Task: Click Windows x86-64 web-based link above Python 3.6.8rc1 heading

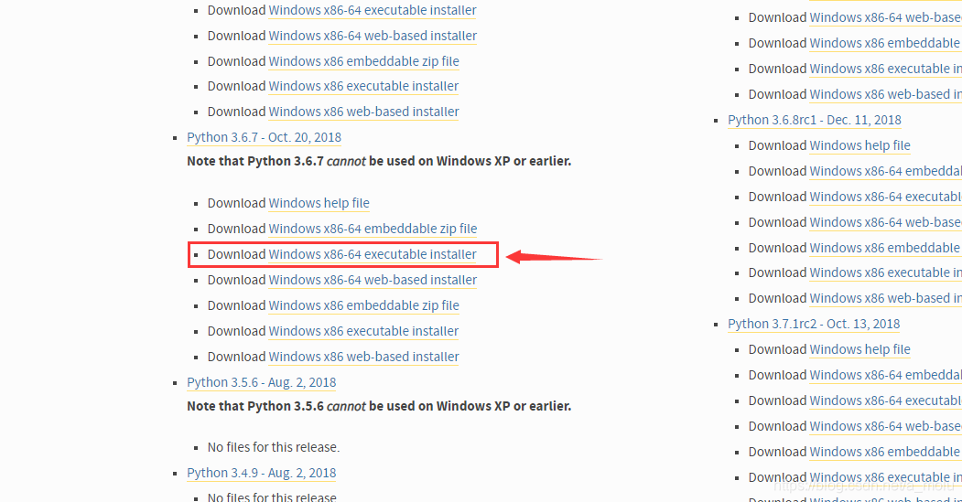Action: click(x=885, y=17)
